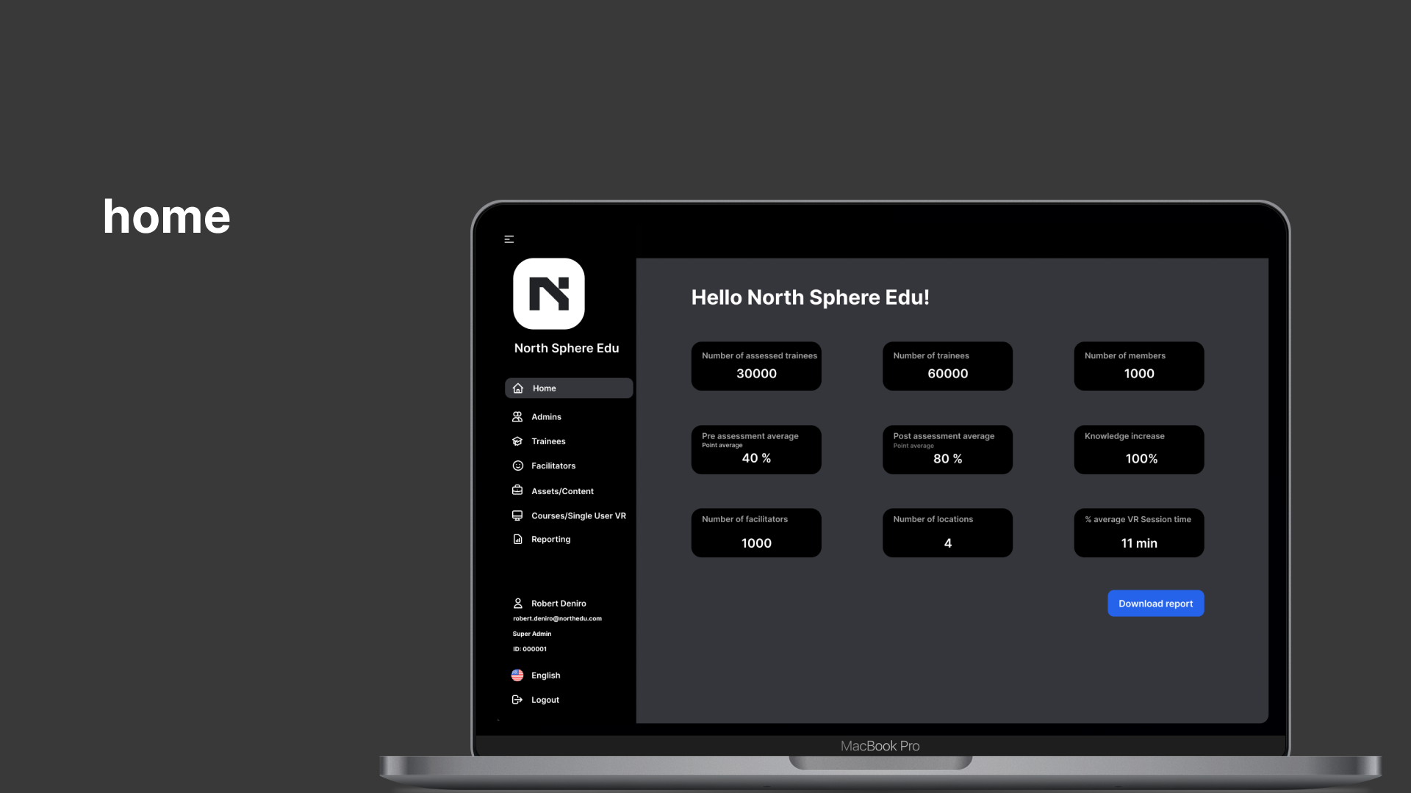Viewport: 1411px width, 793px height.
Task: Click the 30000 assessed trainees value
Action: (x=756, y=374)
